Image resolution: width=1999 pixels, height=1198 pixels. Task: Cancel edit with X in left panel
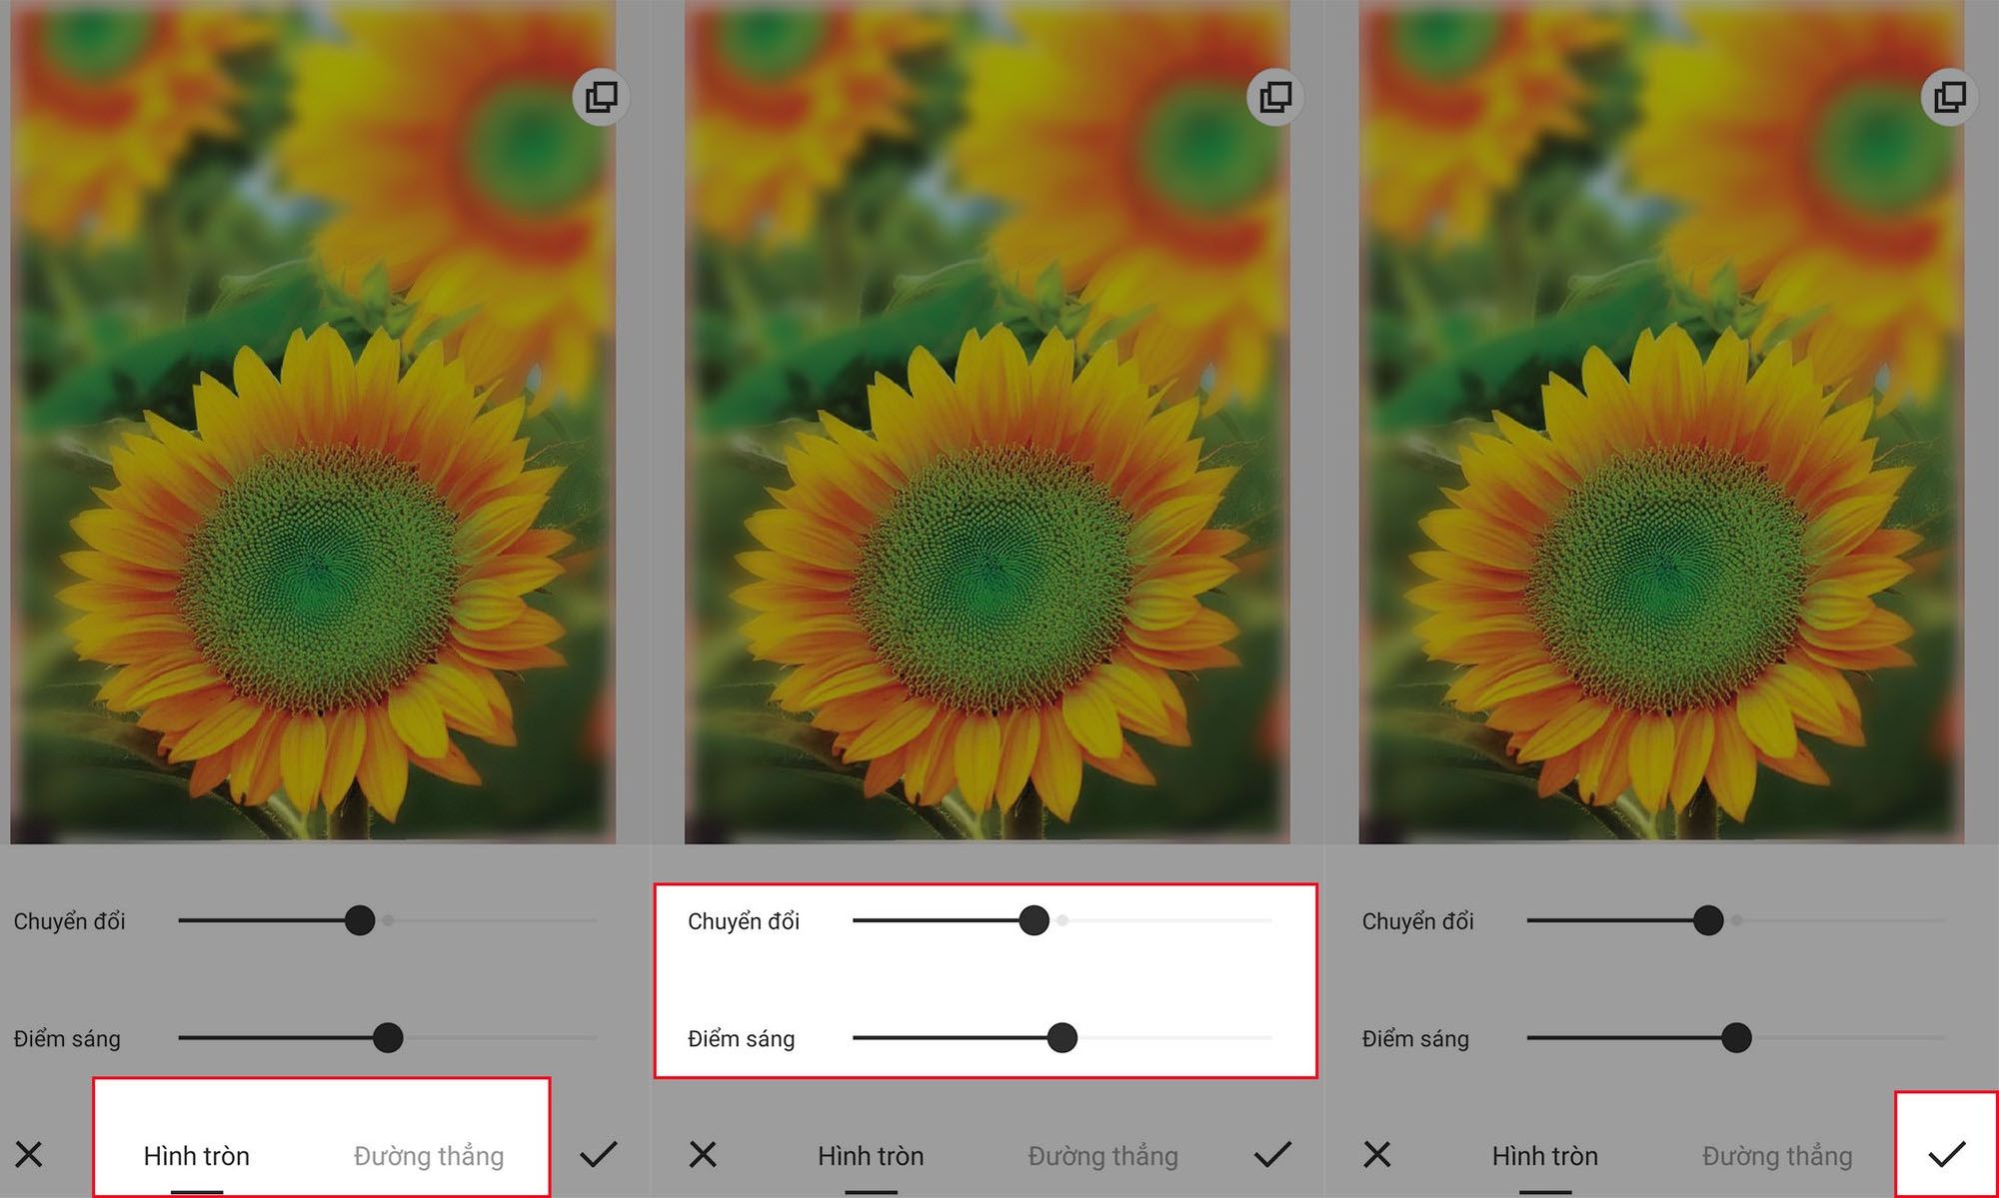[x=29, y=1154]
